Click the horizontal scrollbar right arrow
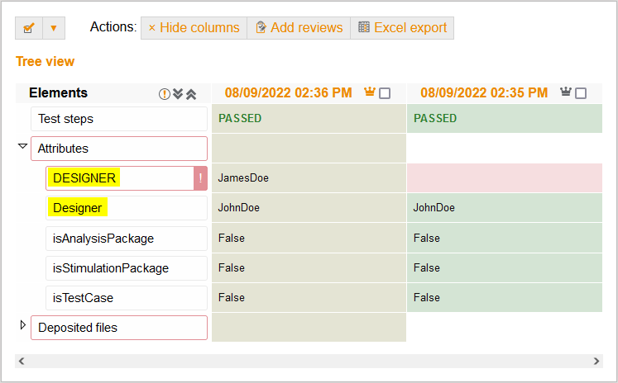This screenshot has height=383, width=618. [596, 362]
